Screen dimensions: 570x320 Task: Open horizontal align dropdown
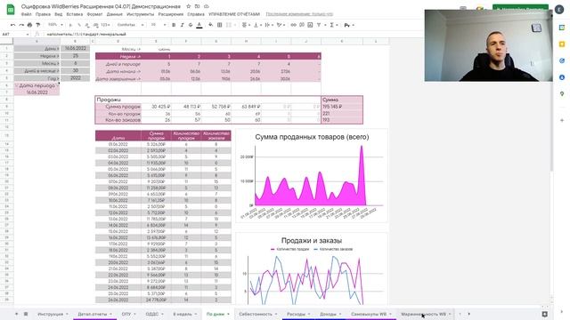click(246, 25)
